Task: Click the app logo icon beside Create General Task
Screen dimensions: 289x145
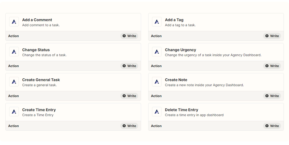Action: [14, 82]
